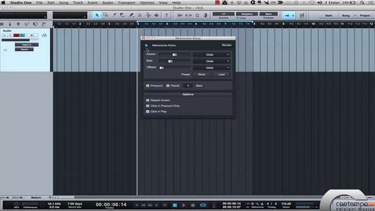Switch to the Project page
Image resolution: width=375 pixels, height=211 pixels.
[365, 16]
